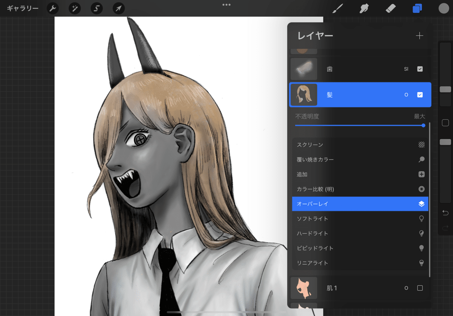Viewport: 453px width, 316px height.
Task: Click the 最大 opacity value label
Action: 419,117
